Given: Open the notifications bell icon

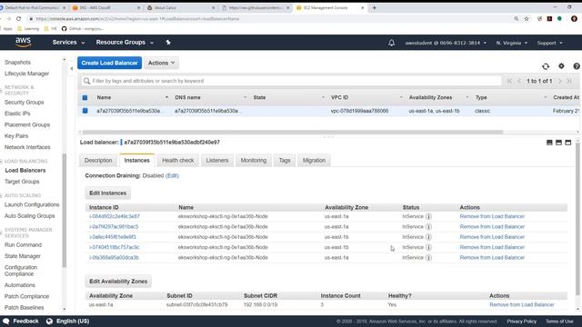Looking at the screenshot, I should click(x=391, y=43).
